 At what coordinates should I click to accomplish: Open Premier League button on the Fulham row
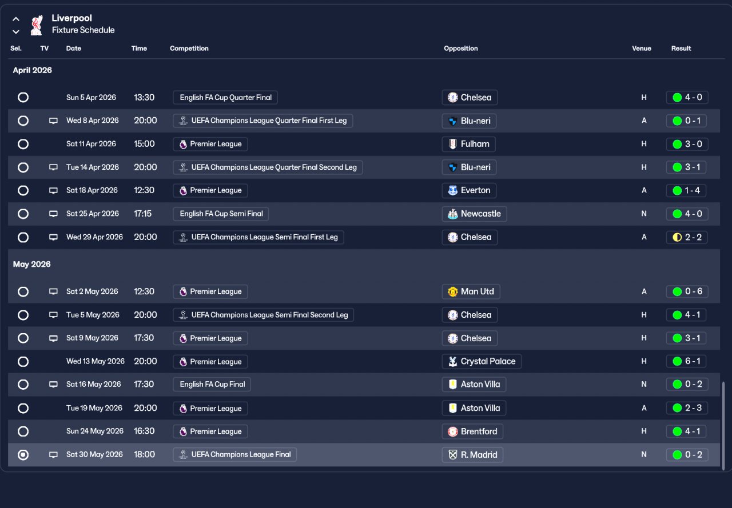point(210,144)
